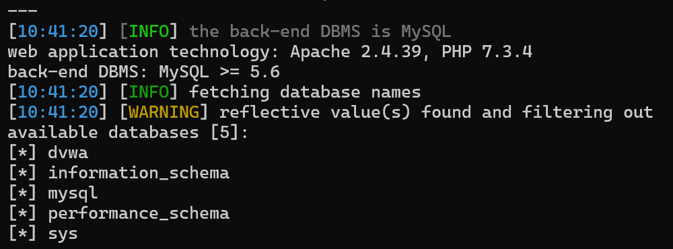Image resolution: width=673 pixels, height=249 pixels.
Task: Click the asterisk bullet next to sys
Action: coord(22,234)
